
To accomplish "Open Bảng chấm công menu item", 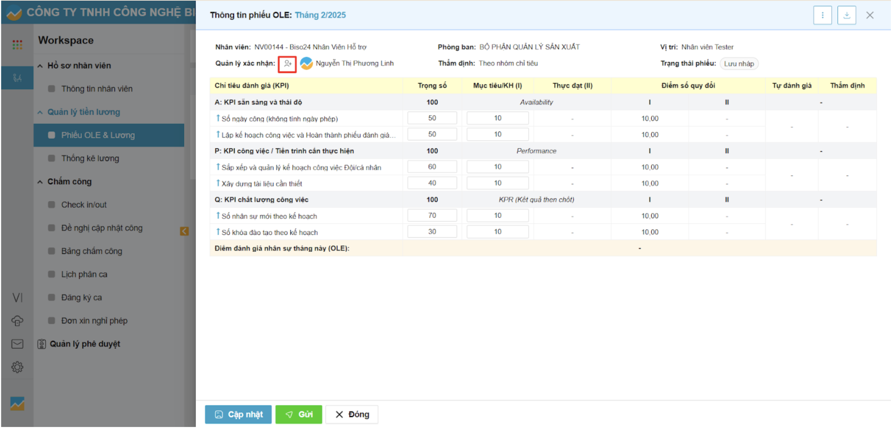I will (91, 251).
